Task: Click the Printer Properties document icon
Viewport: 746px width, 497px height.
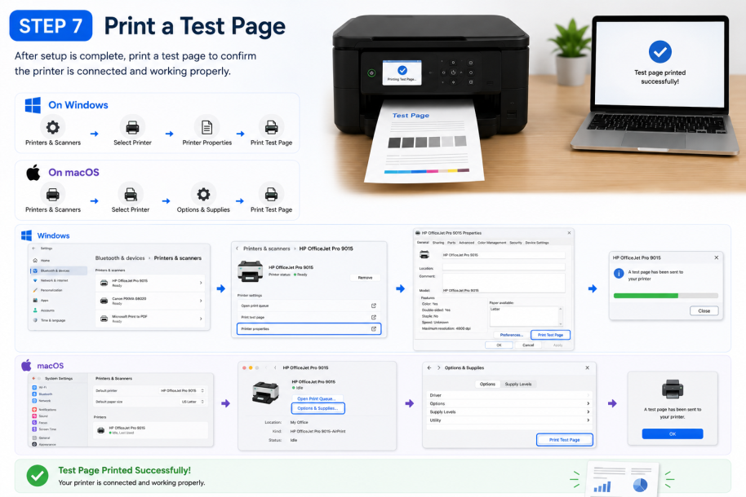Action: 207,127
